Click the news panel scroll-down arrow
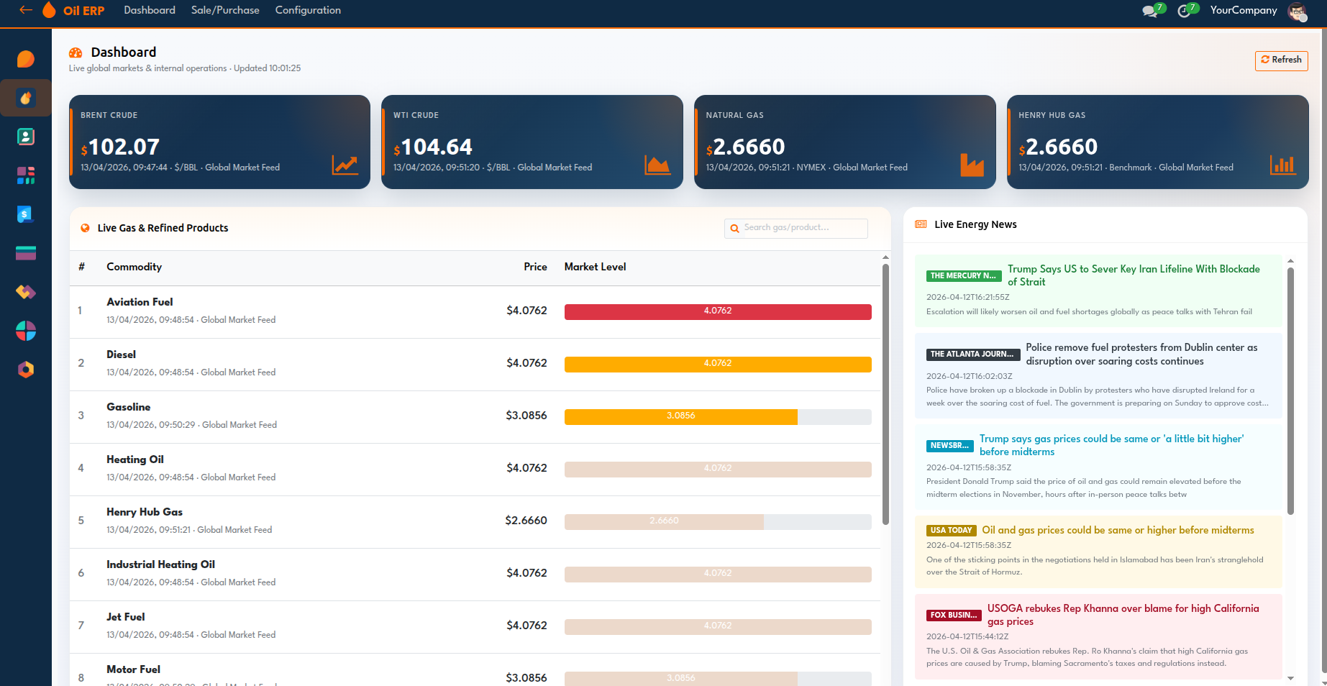The height and width of the screenshot is (686, 1327). pyautogui.click(x=1290, y=678)
